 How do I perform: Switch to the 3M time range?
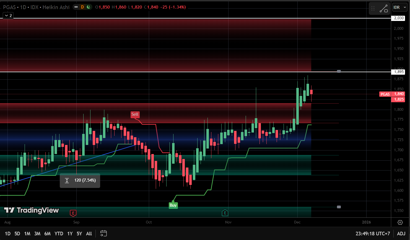click(37, 233)
